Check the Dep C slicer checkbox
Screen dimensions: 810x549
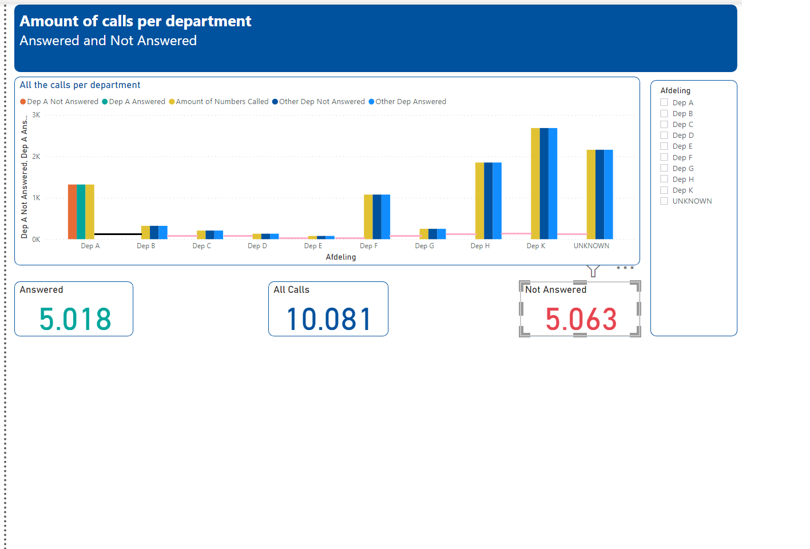[664, 124]
